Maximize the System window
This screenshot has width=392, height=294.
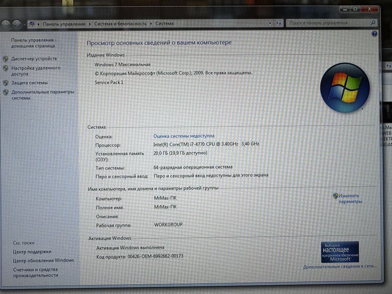coord(355,9)
